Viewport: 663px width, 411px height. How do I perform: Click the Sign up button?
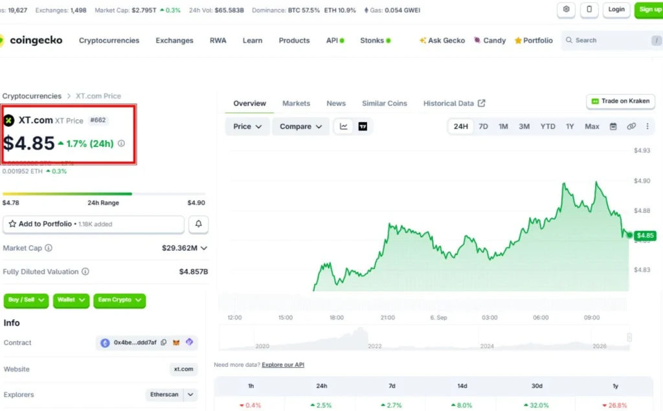tap(649, 9)
